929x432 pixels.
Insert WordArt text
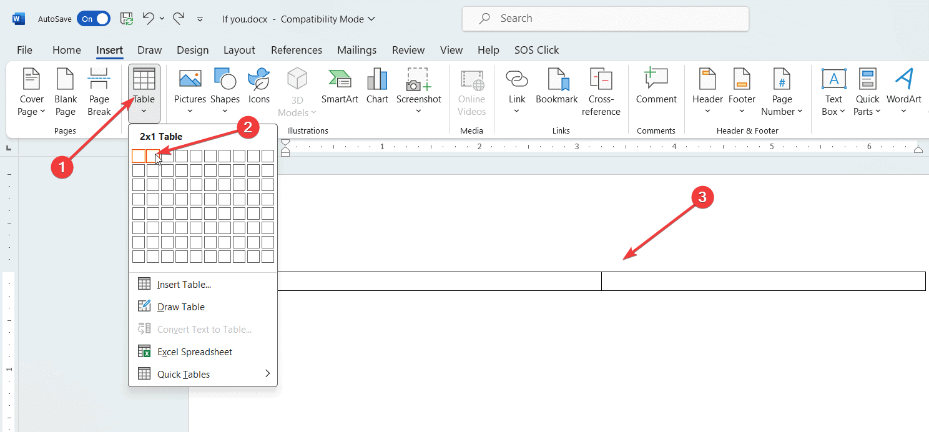(x=903, y=92)
